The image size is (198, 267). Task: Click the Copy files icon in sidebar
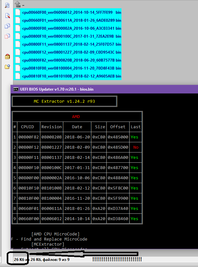pyautogui.click(x=7, y=26)
